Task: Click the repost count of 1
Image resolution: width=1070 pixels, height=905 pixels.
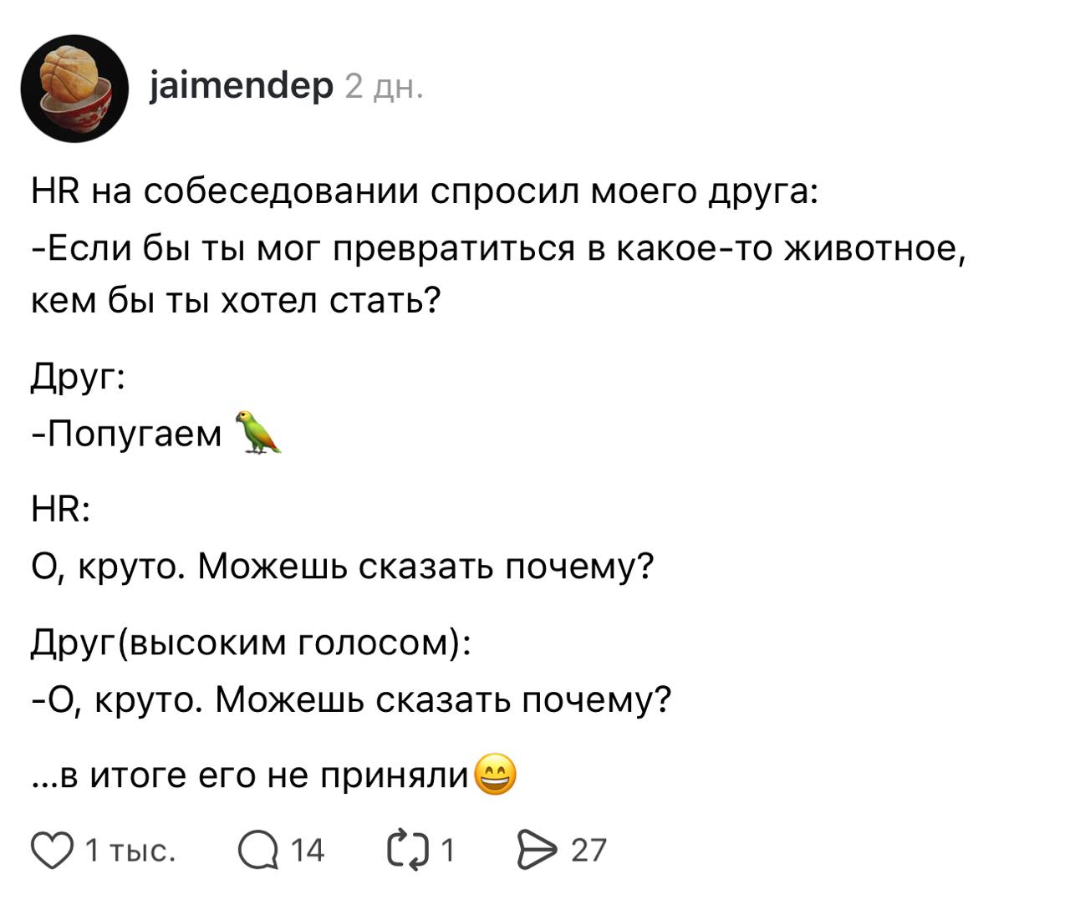Action: [x=447, y=851]
